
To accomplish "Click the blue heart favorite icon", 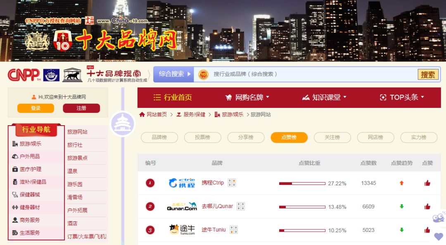I will 439,236.
